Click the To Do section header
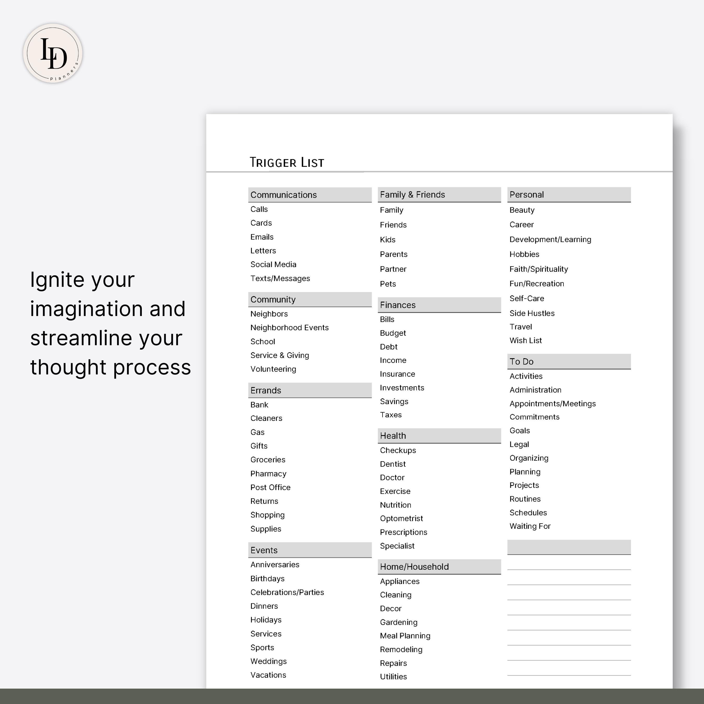The height and width of the screenshot is (704, 704). 569,361
